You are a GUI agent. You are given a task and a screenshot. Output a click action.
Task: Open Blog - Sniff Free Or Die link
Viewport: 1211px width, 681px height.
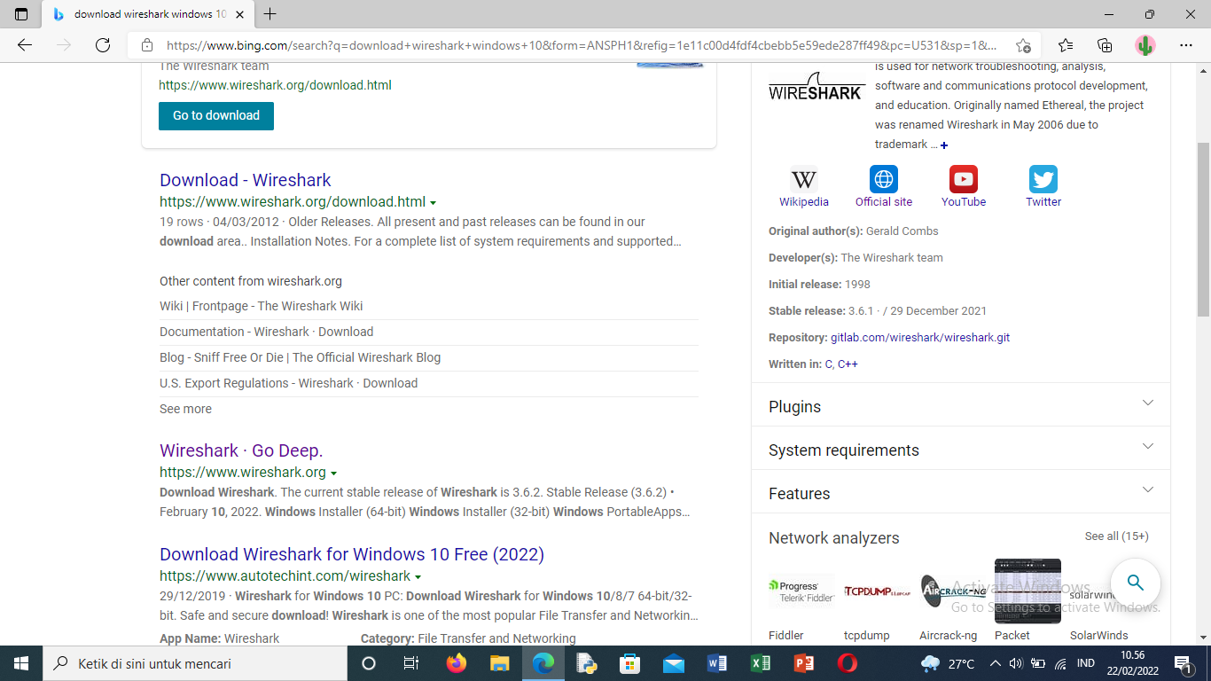pos(300,357)
